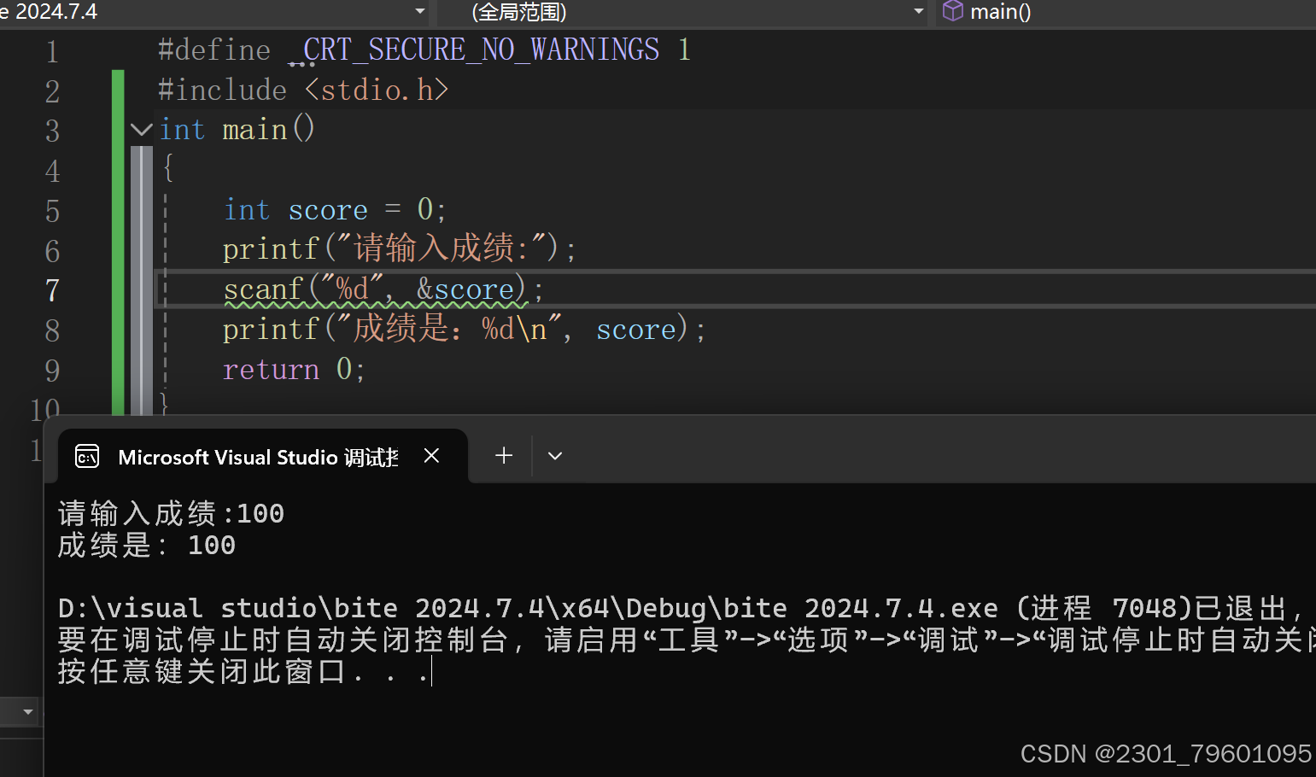Image resolution: width=1316 pixels, height=777 pixels.
Task: Click the main() cube icon
Action: pos(952,11)
